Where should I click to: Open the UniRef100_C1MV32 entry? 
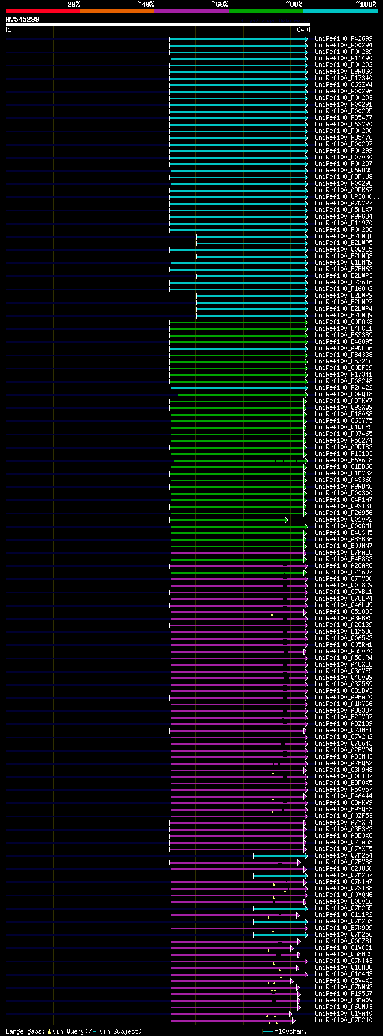coord(344,473)
